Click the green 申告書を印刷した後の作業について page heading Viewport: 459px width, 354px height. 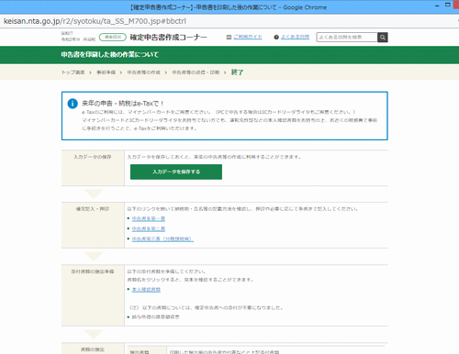point(110,55)
